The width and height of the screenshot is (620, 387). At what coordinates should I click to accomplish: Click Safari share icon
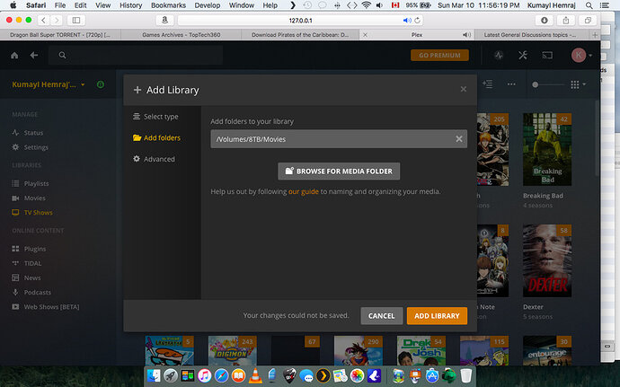566,20
